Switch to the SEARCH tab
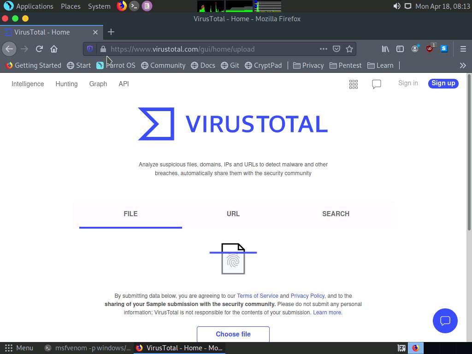Viewport: 472px width, 354px height. (x=336, y=214)
